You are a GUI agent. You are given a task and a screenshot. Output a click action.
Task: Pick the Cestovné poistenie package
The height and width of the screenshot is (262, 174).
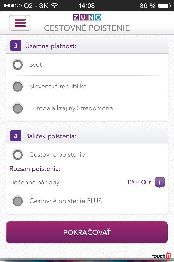pyautogui.click(x=18, y=155)
